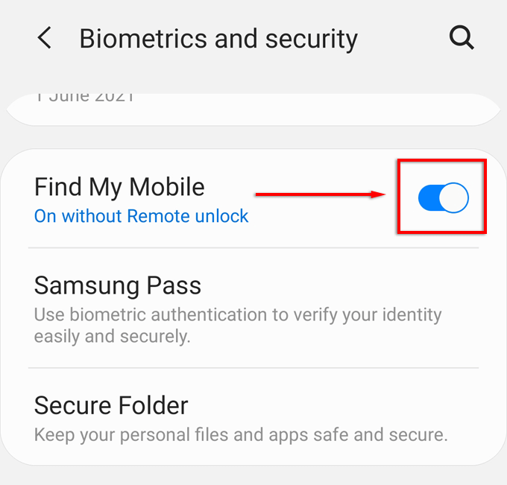Click the Secure Folder heading
The width and height of the screenshot is (507, 485).
click(111, 405)
